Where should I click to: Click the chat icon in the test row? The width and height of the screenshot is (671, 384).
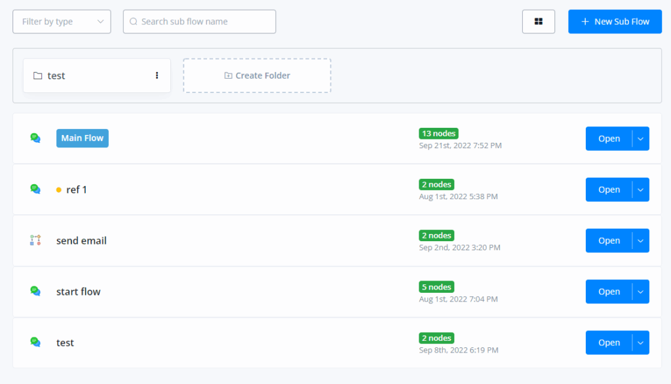point(35,343)
